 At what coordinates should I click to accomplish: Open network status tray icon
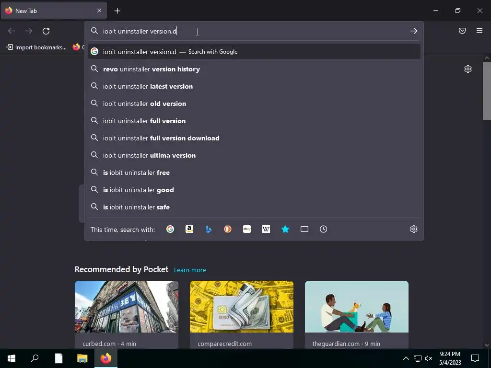pyautogui.click(x=418, y=358)
